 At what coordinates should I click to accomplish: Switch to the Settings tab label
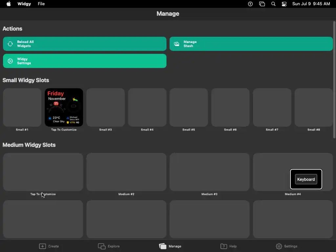[291, 246]
